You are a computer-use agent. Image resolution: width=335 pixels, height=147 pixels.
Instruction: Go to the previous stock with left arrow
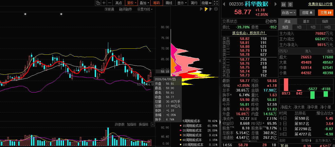[x=224, y=4]
